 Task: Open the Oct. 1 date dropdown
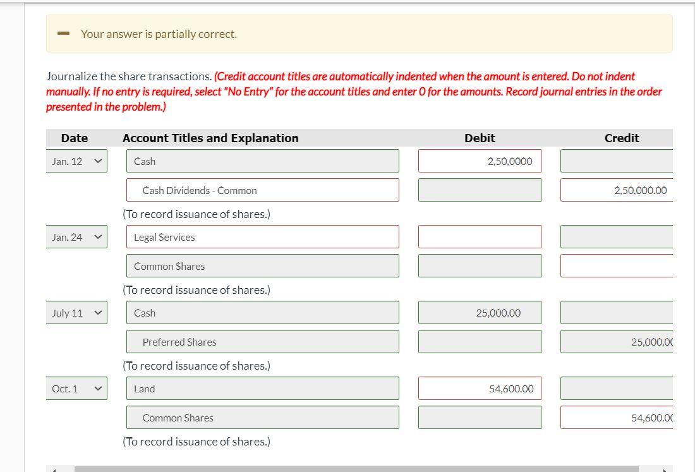tap(76, 388)
